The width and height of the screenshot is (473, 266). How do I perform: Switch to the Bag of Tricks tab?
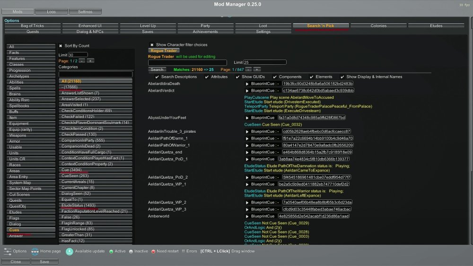pos(32,26)
